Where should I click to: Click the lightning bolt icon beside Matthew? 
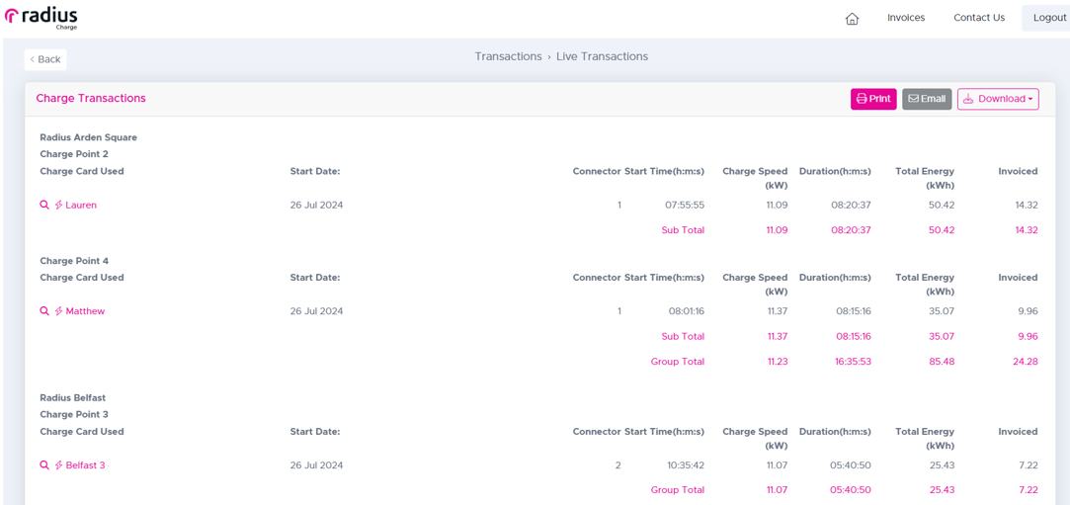point(58,311)
